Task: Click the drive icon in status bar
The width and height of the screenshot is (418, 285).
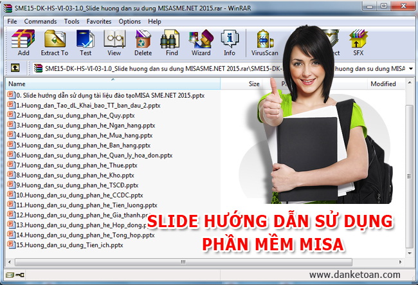Action: click(10, 275)
